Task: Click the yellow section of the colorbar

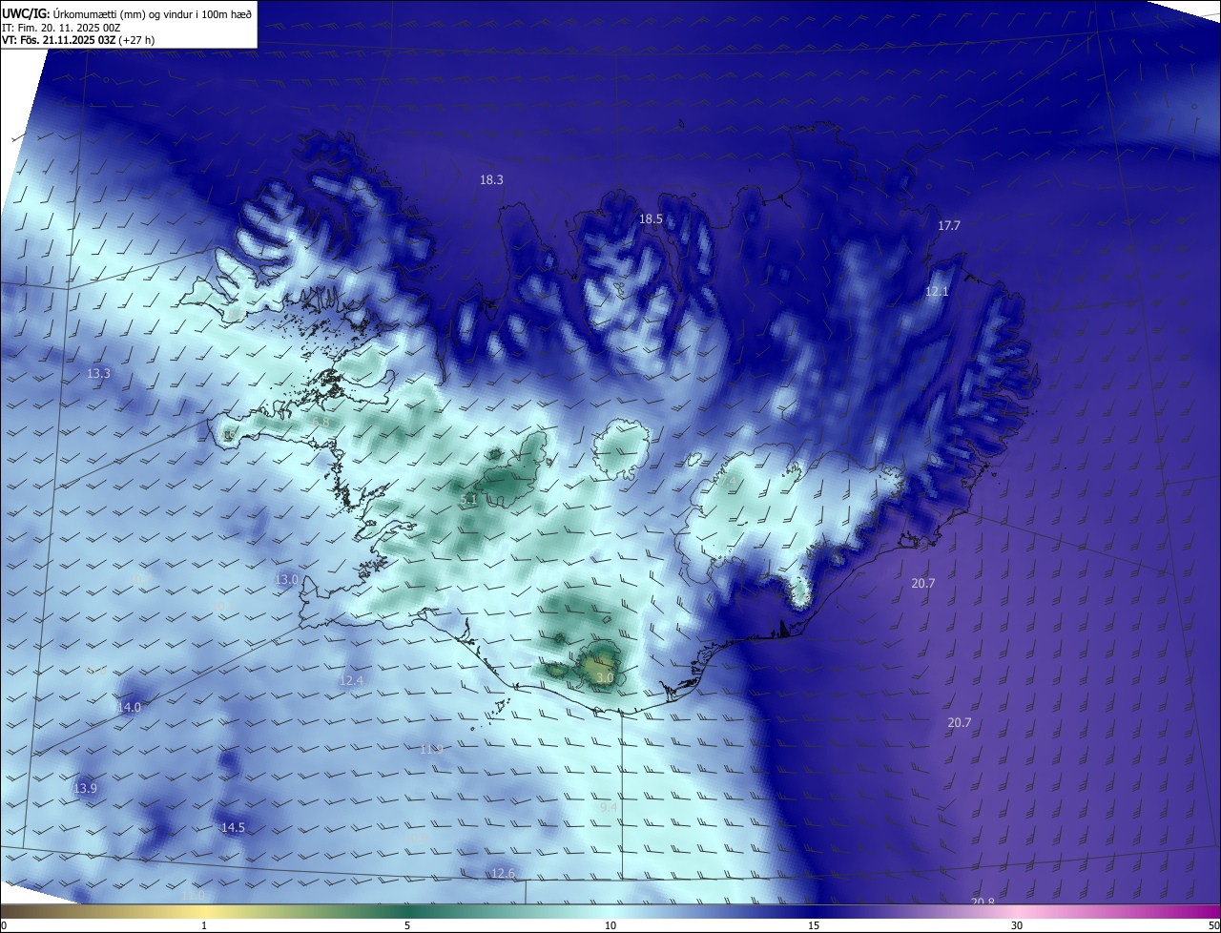Action: click(x=205, y=912)
